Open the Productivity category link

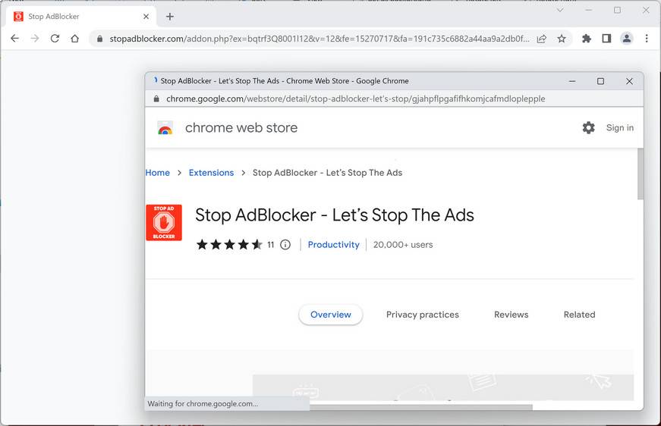(333, 245)
